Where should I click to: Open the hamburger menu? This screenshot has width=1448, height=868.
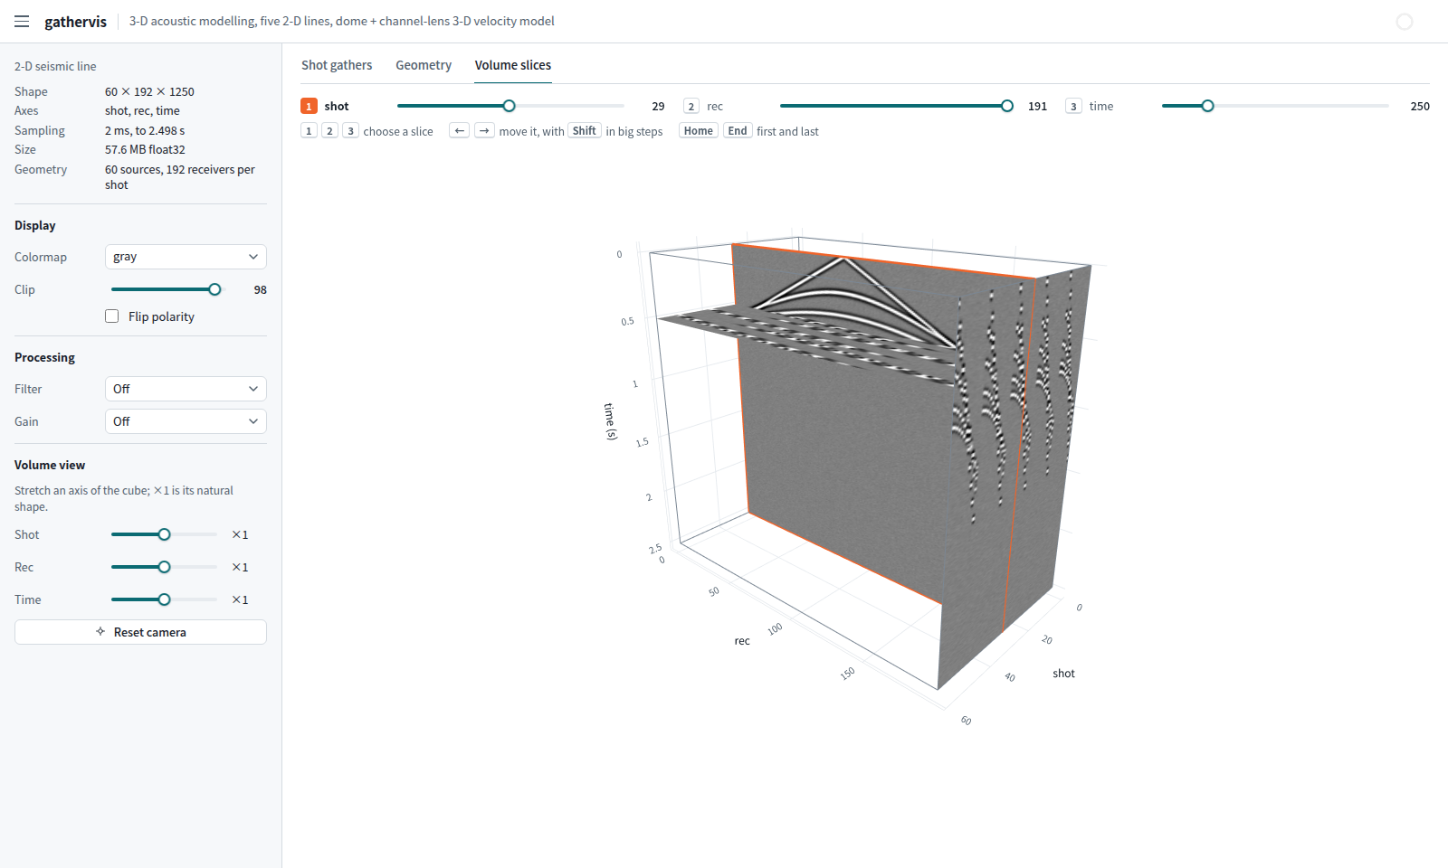[x=22, y=22]
